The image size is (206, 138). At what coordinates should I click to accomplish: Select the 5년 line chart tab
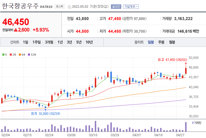[79, 42]
